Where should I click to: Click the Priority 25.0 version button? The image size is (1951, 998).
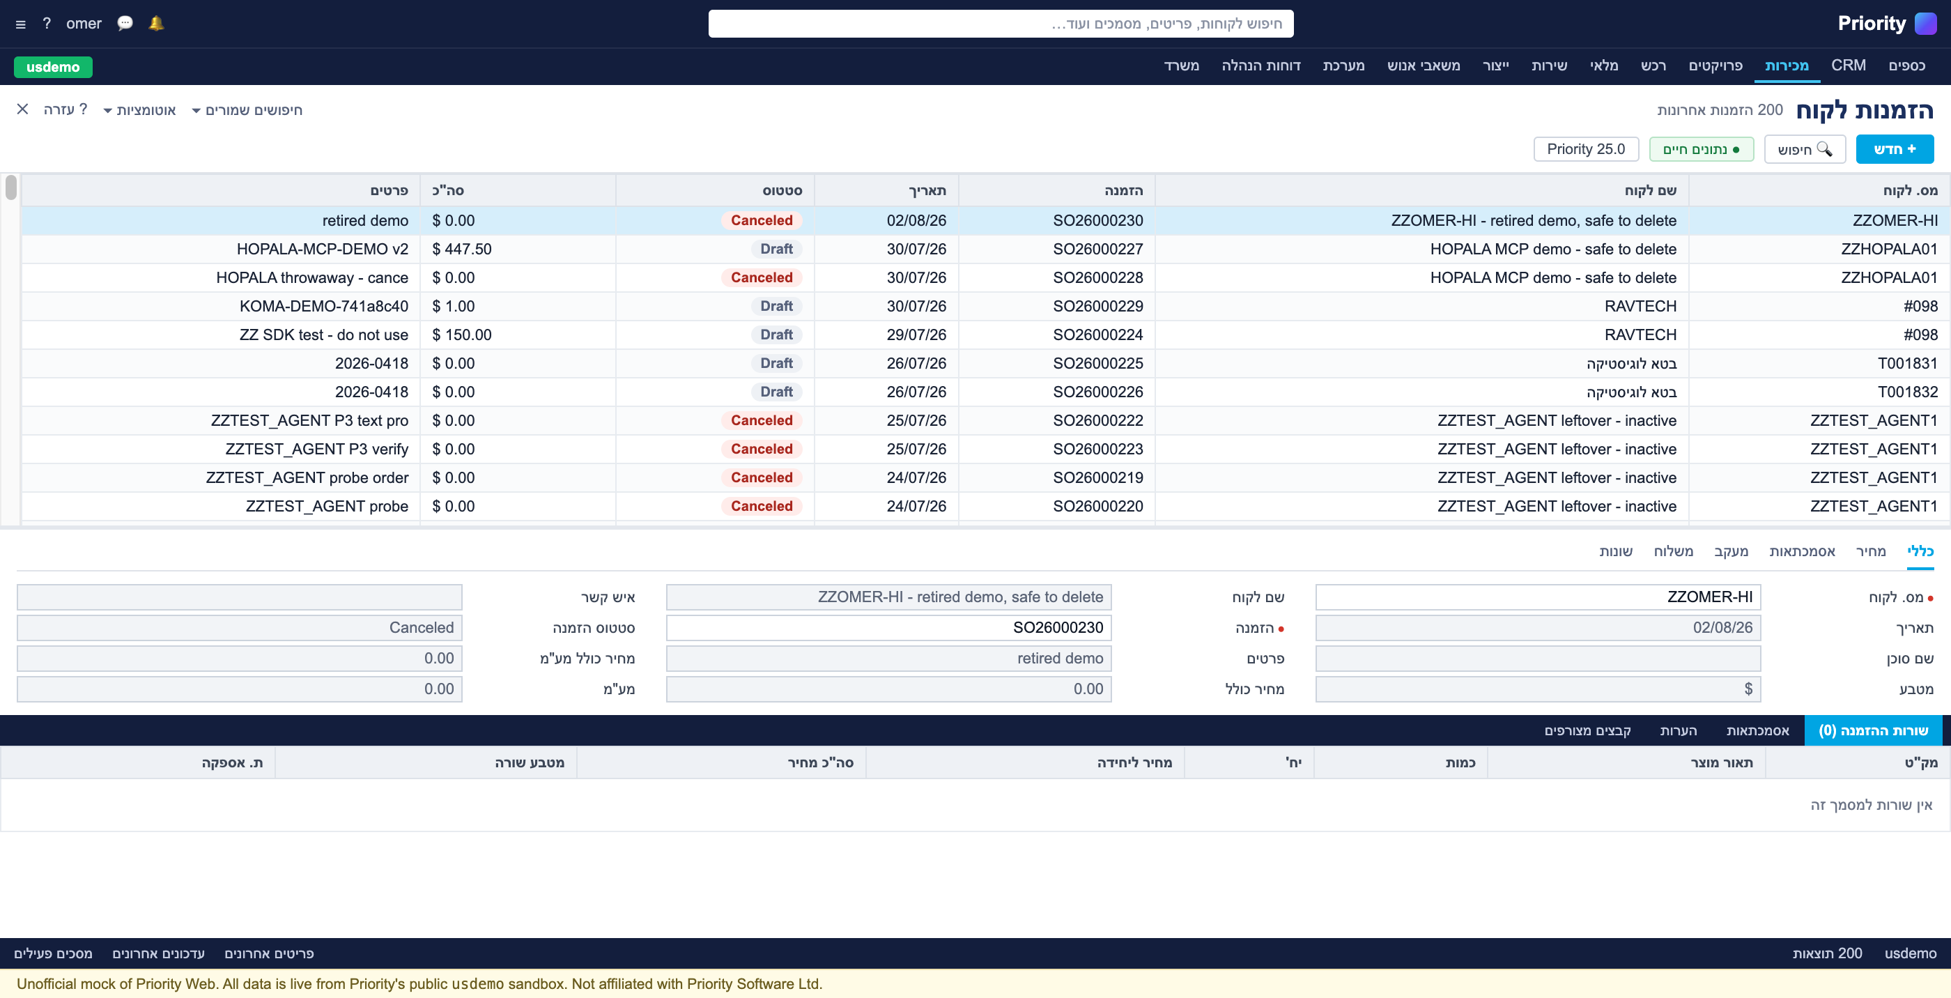coord(1585,148)
